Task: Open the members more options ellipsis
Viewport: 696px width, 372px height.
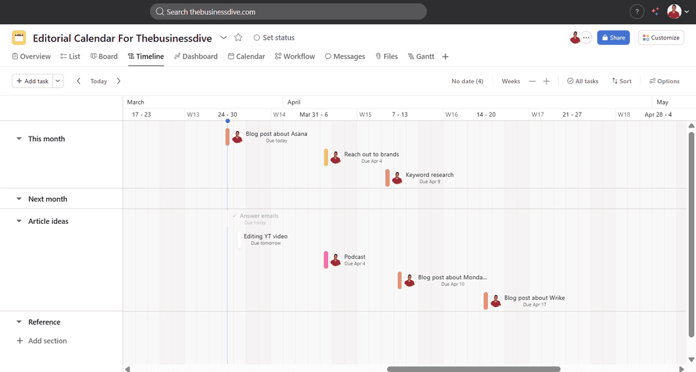Action: [586, 38]
